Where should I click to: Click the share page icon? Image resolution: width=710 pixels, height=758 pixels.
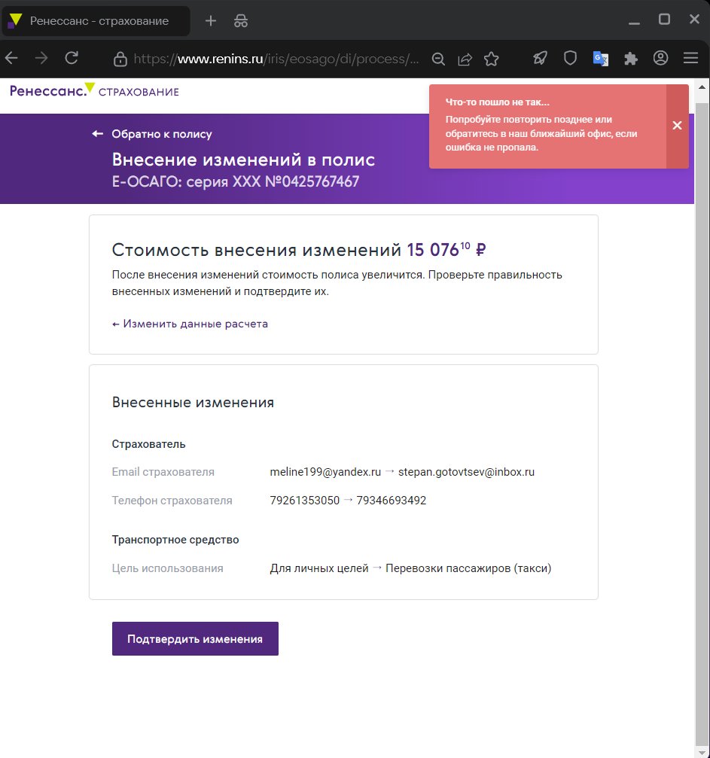pos(465,59)
